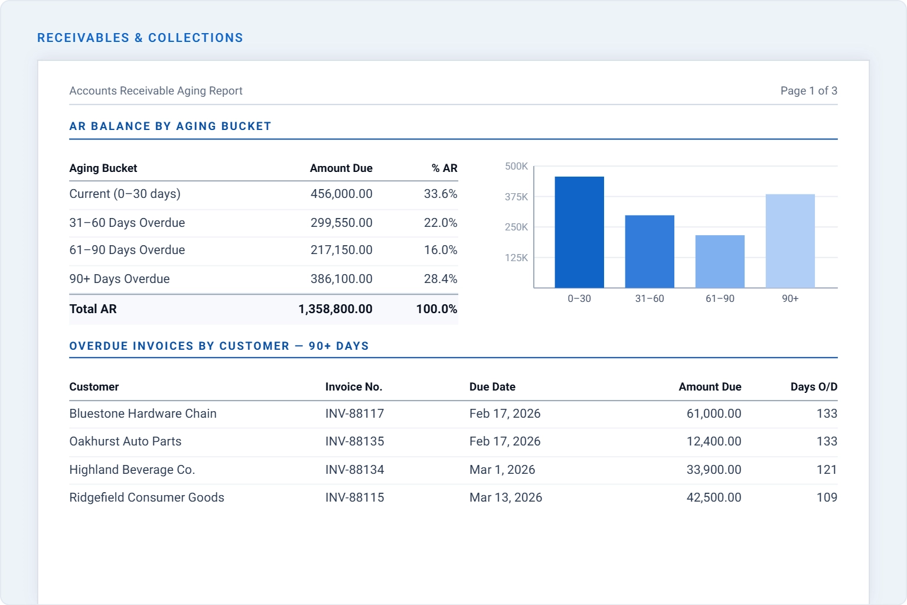This screenshot has width=907, height=605.
Task: Click the 386,100.00 amount cell
Action: 341,279
